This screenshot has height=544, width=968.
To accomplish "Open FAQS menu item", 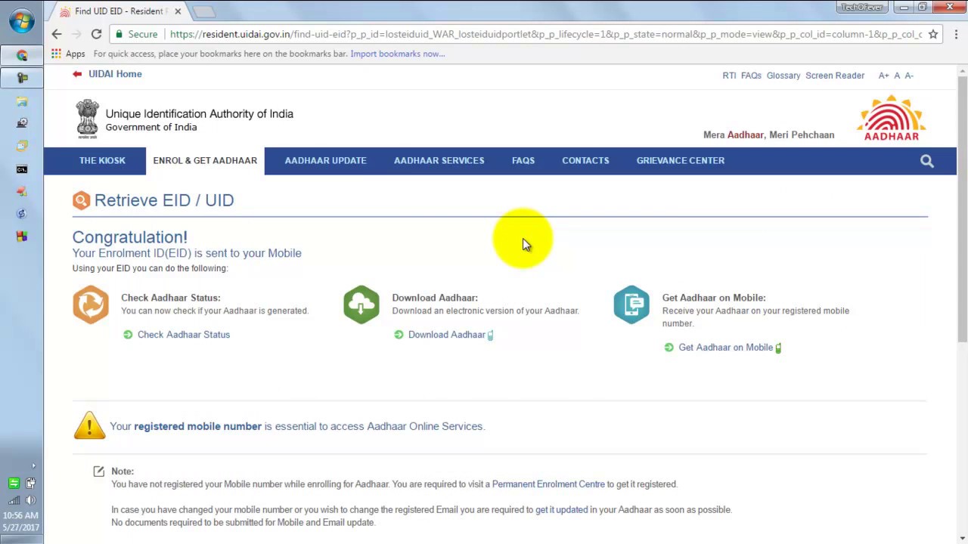I will (523, 161).
